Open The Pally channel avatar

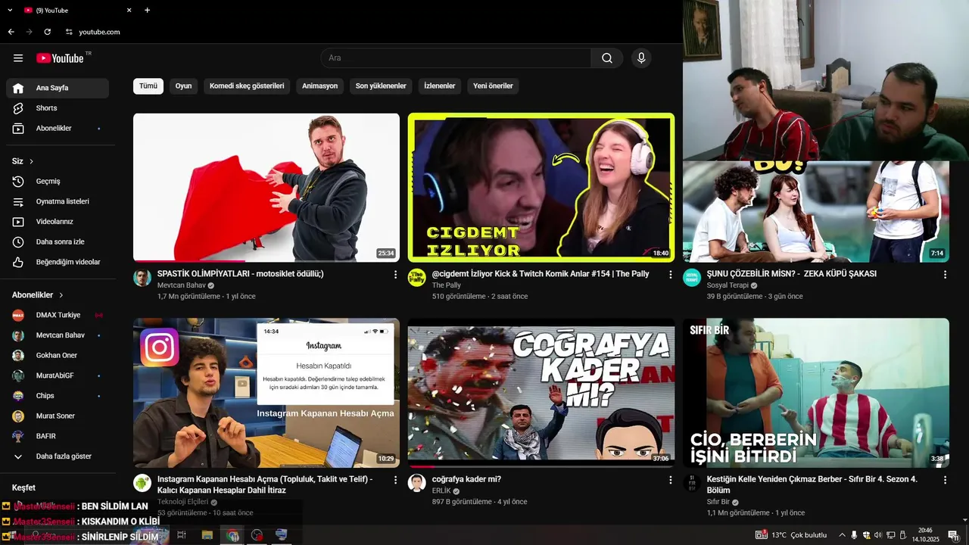pos(417,278)
